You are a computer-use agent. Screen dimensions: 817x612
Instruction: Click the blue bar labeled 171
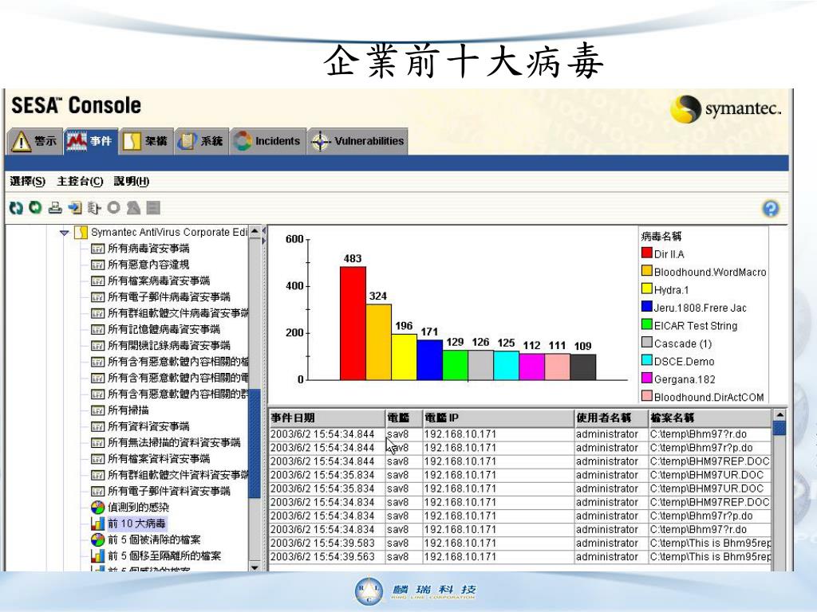[430, 359]
